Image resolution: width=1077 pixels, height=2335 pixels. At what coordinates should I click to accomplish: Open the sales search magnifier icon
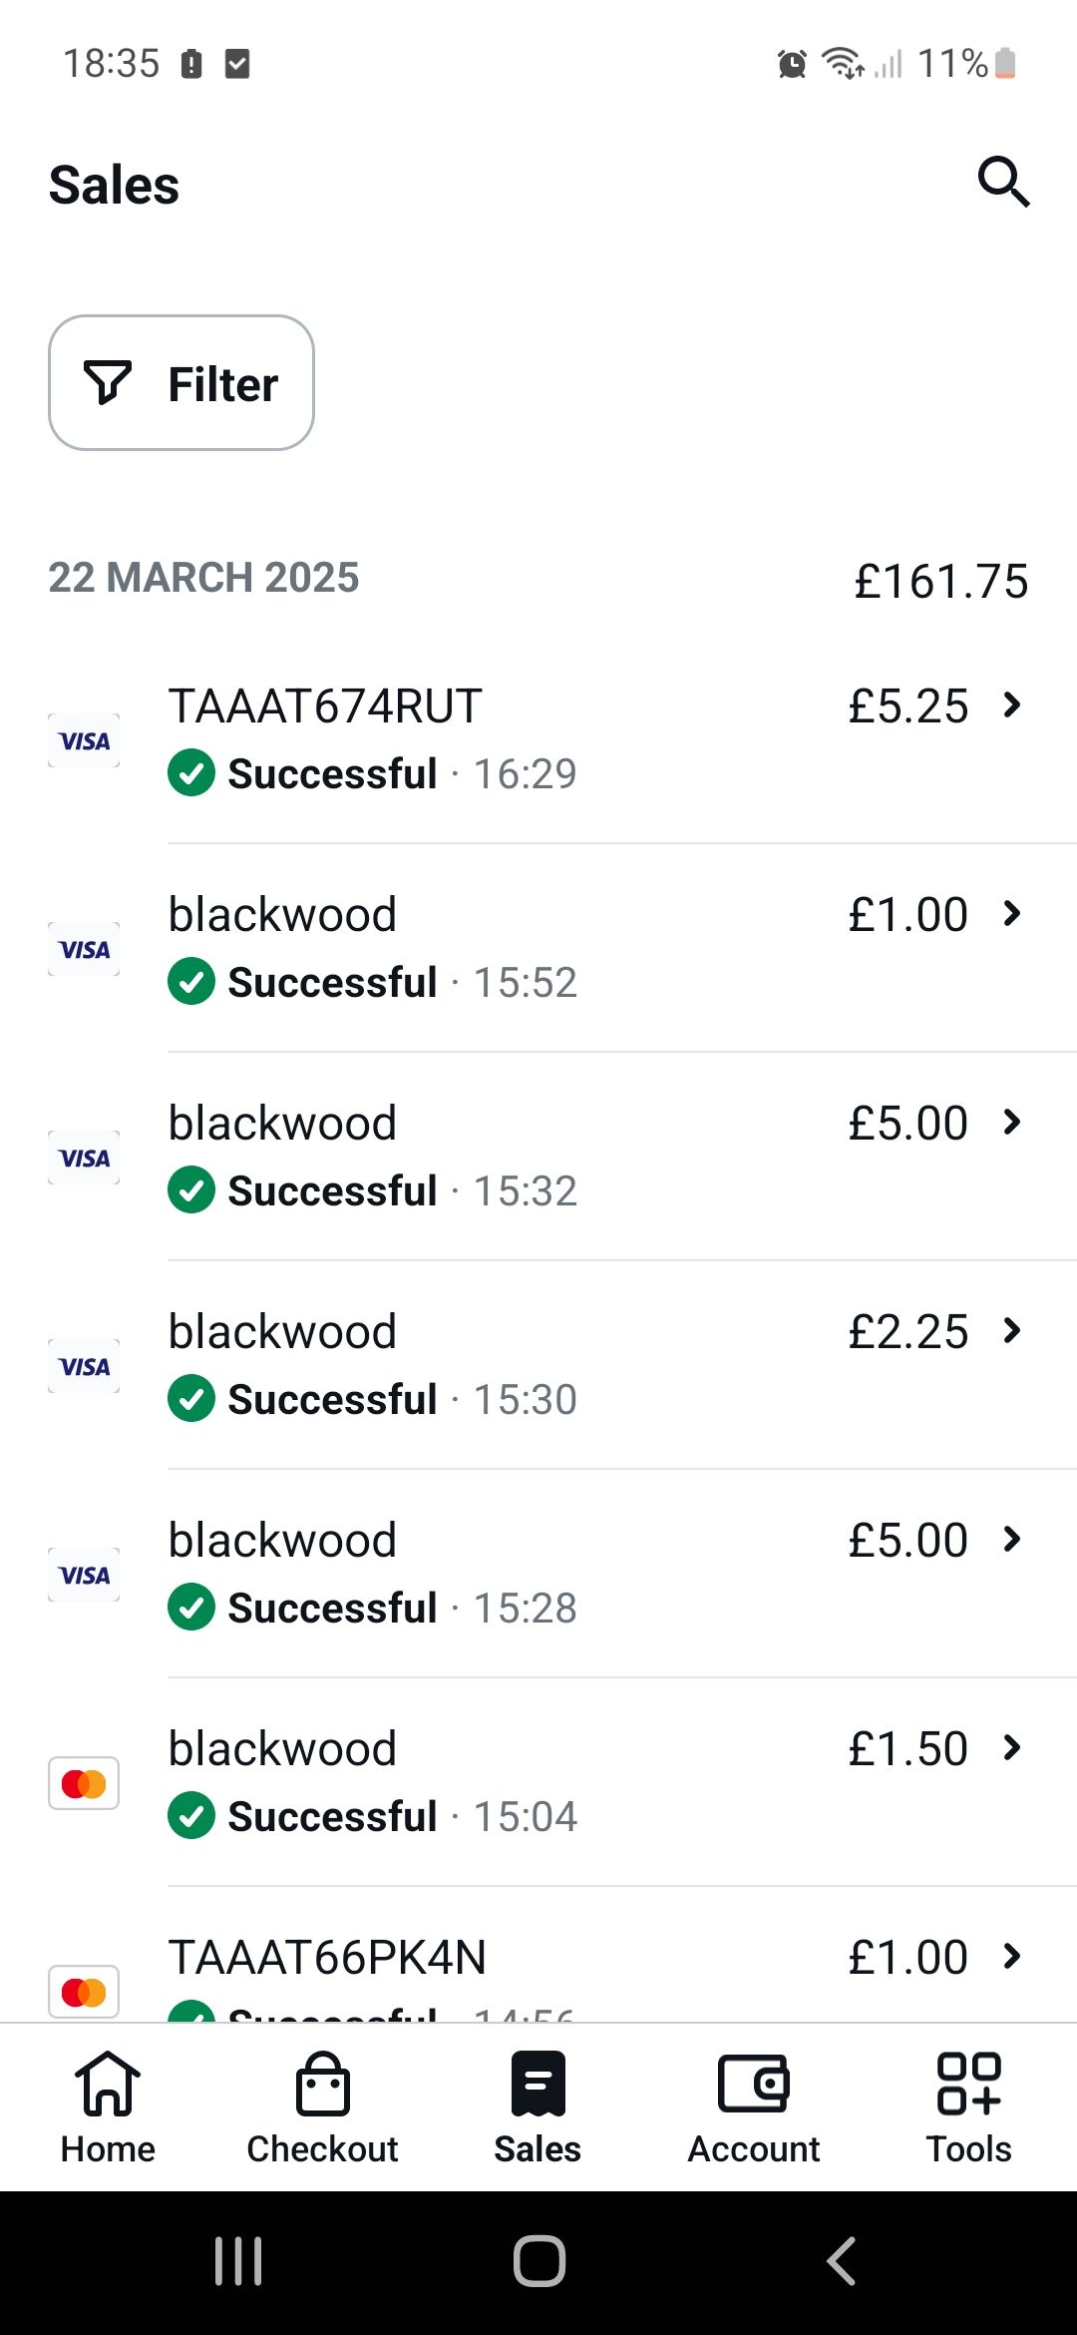click(1003, 182)
